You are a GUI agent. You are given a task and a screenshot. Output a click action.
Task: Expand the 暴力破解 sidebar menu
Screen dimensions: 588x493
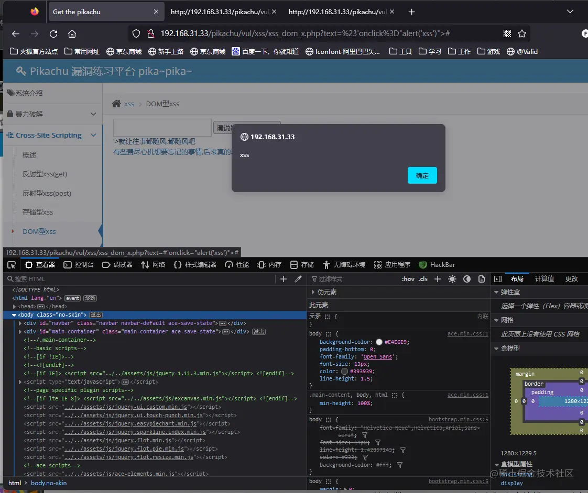pos(52,114)
